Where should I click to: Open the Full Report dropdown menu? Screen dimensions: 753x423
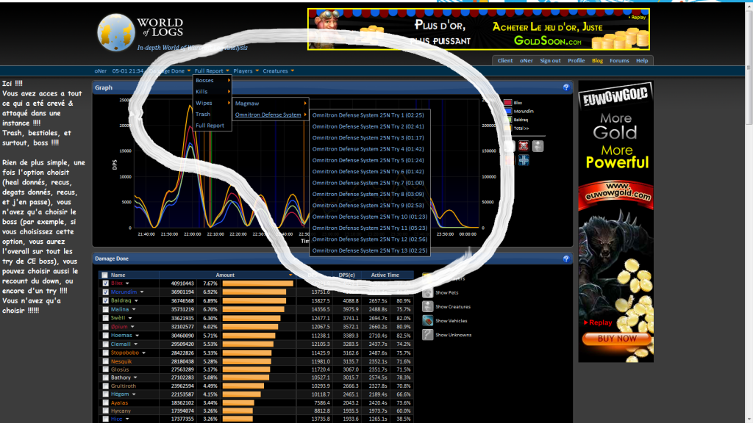212,71
